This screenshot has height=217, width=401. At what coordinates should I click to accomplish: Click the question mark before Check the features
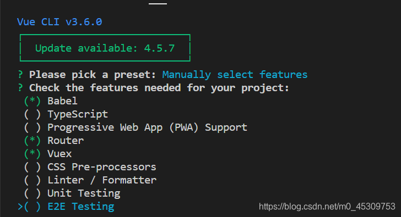pos(20,88)
